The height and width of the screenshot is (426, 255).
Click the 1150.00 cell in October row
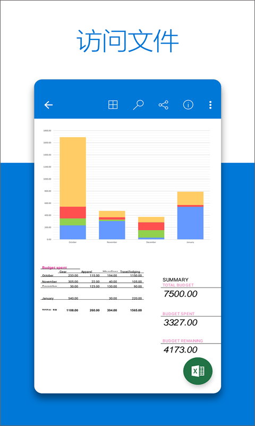(136, 275)
